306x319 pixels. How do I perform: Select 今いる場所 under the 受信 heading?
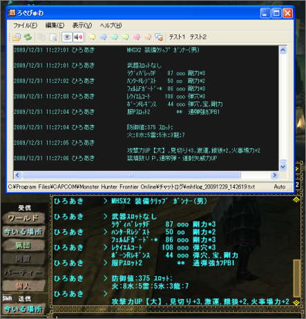(23, 231)
